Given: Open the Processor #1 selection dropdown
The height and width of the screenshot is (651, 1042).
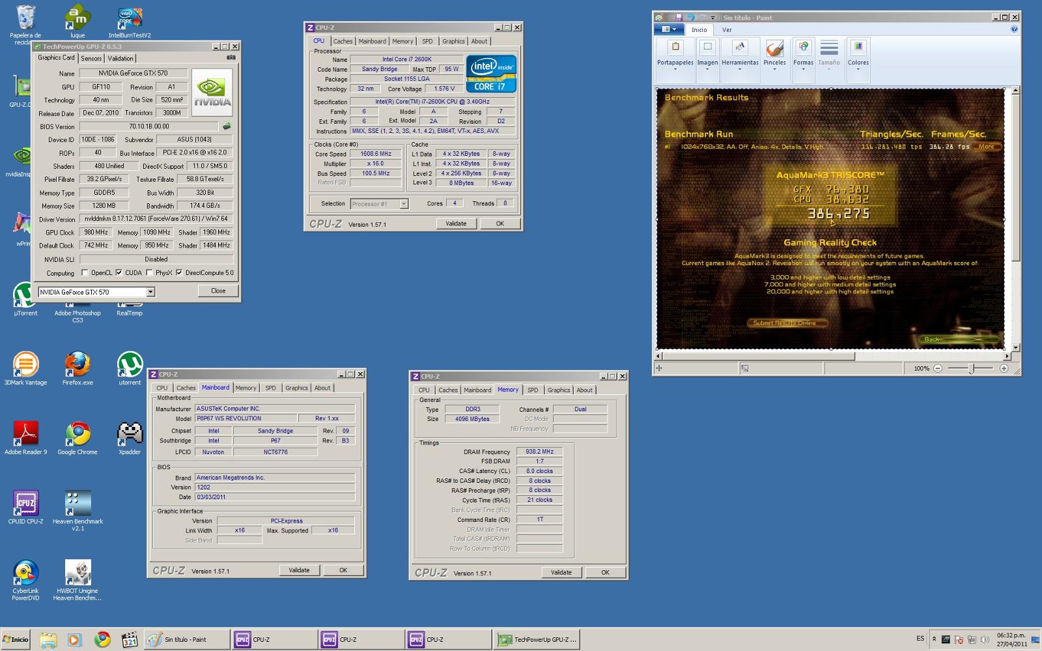Looking at the screenshot, I should [x=404, y=204].
